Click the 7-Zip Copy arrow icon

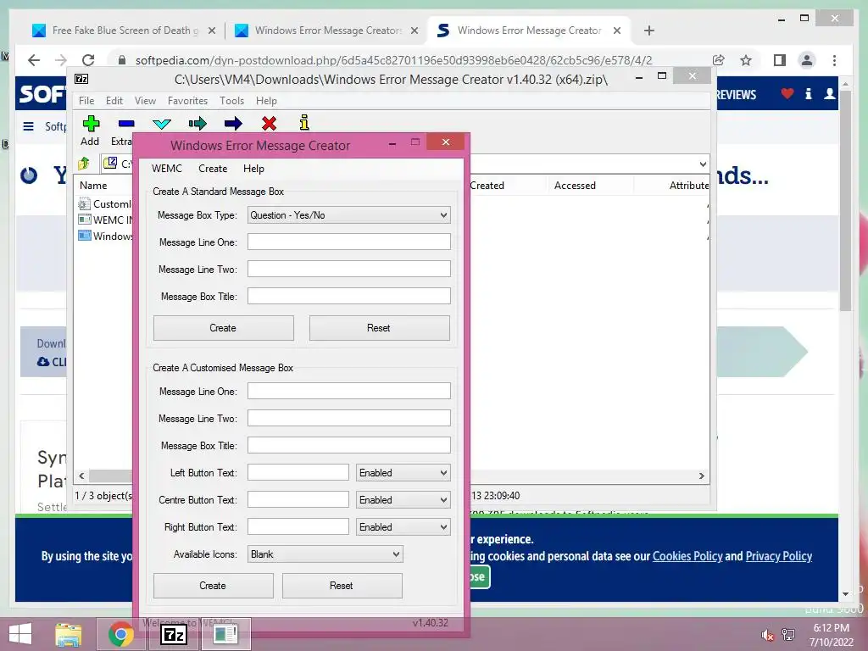197,123
